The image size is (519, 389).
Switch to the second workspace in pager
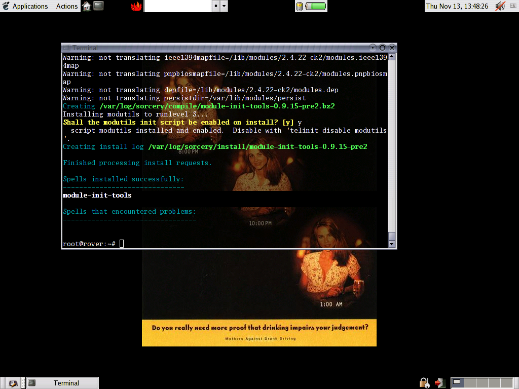(x=471, y=382)
